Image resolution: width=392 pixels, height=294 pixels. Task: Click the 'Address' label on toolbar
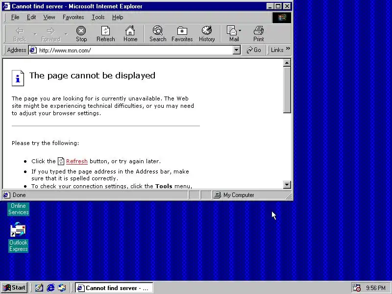[x=17, y=50]
